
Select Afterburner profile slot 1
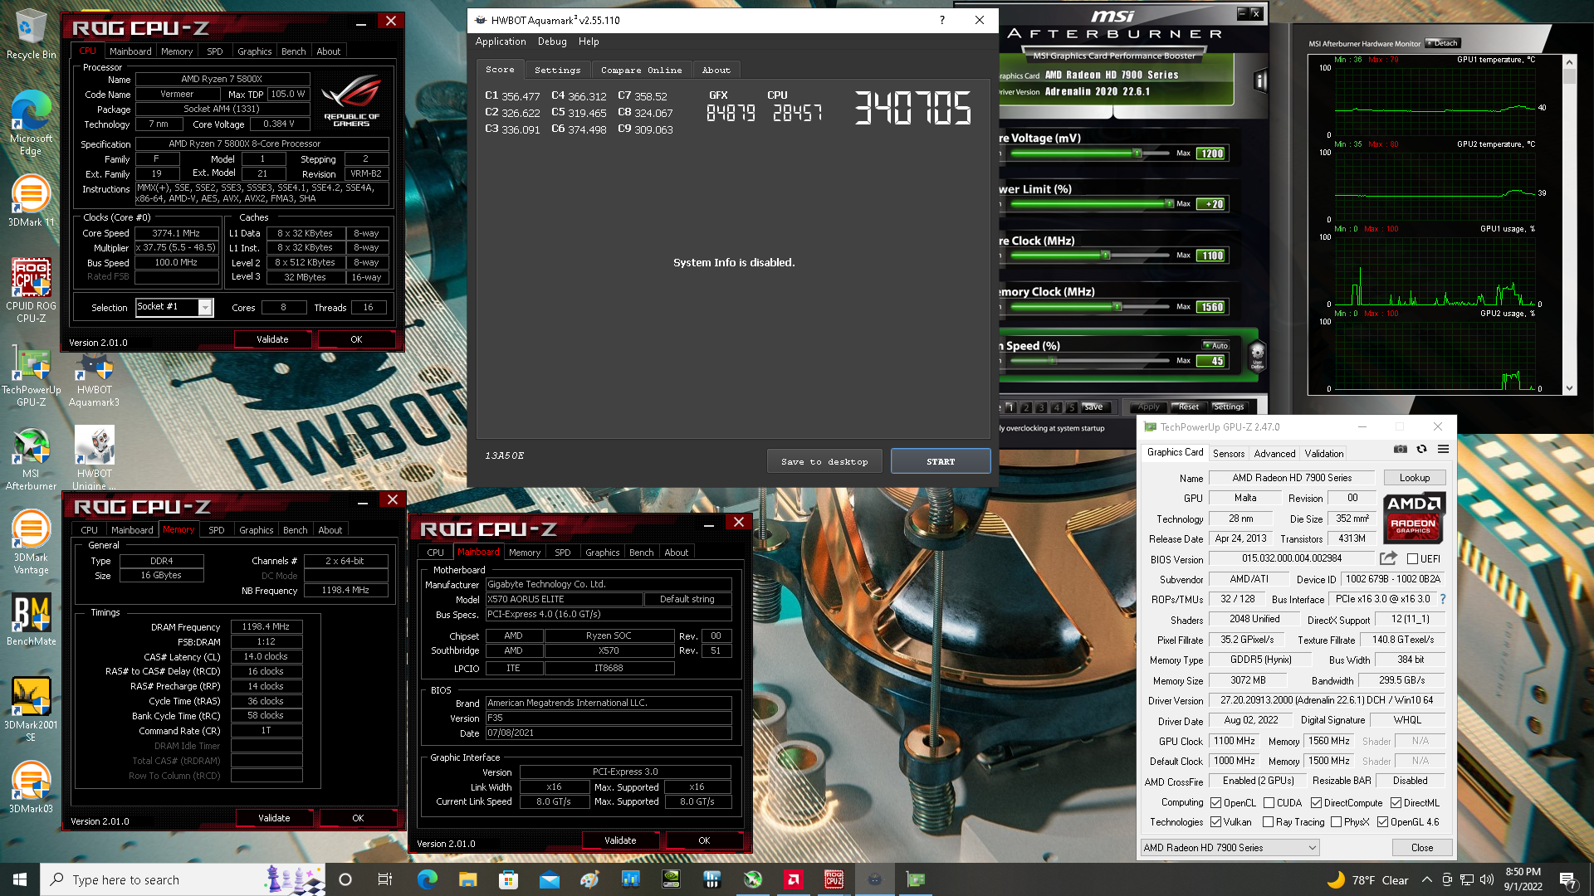coord(1010,407)
